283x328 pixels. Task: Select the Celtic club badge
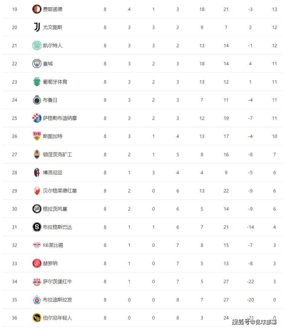coord(37,45)
